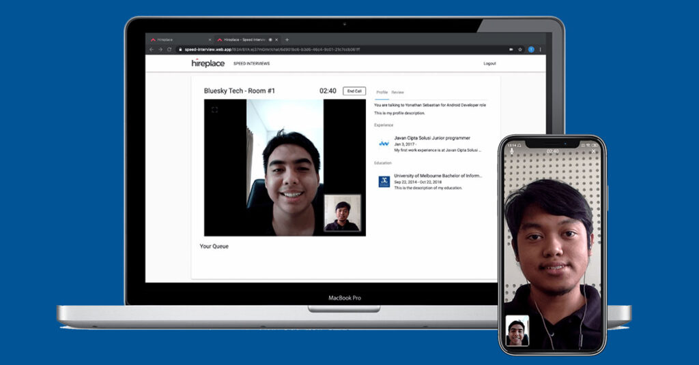Select the Profile tab
This screenshot has width=699, height=365.
(382, 92)
